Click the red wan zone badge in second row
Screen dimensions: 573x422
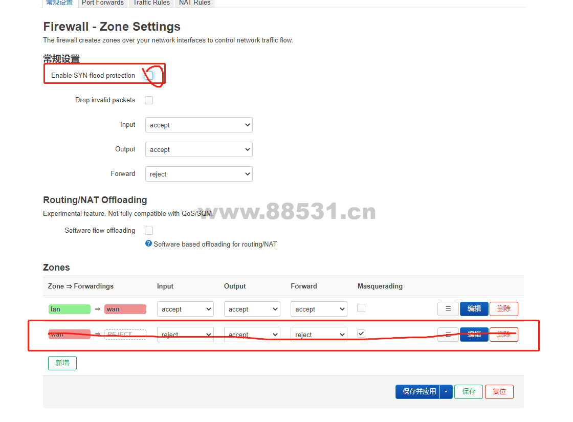coord(70,335)
